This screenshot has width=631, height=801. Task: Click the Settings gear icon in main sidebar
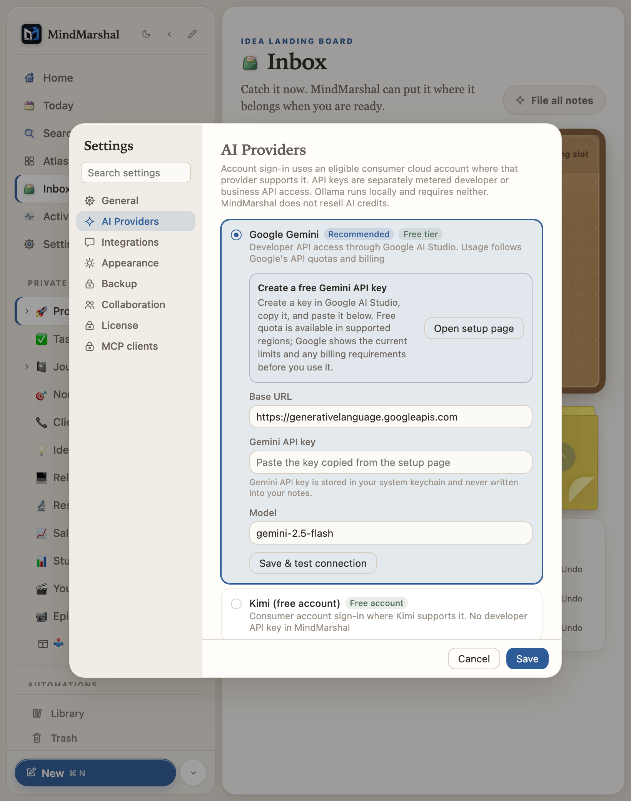coord(29,244)
